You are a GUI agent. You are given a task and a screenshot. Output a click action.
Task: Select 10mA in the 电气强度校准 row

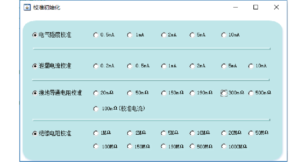224,35
